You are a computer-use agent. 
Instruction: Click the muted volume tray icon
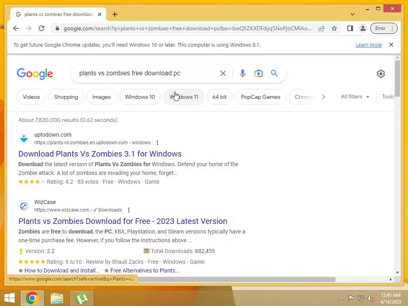click(x=371, y=298)
